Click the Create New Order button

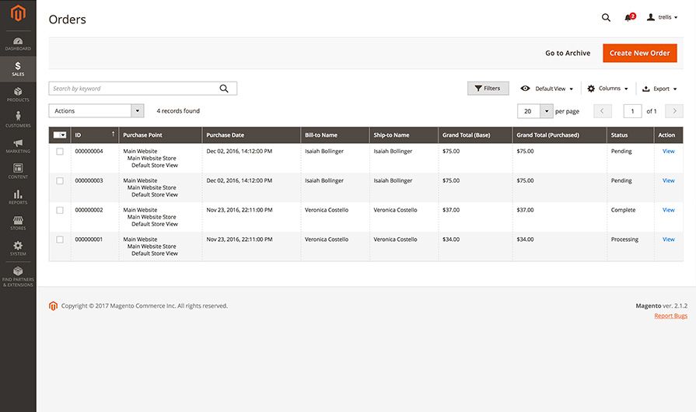coord(640,53)
